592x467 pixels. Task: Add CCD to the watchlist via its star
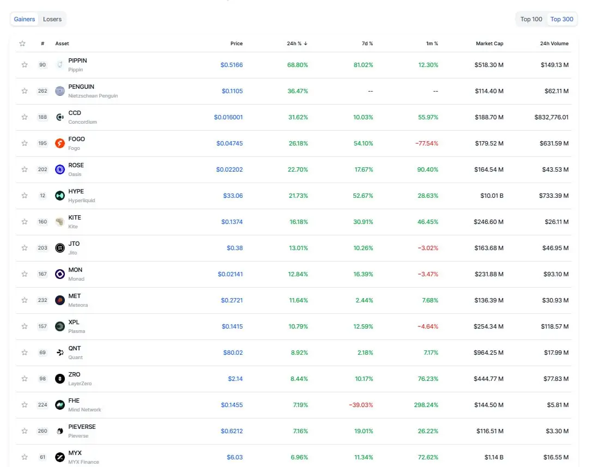pyautogui.click(x=25, y=117)
